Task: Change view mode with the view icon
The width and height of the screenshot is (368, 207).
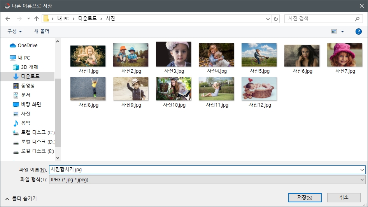Action: coord(334,31)
